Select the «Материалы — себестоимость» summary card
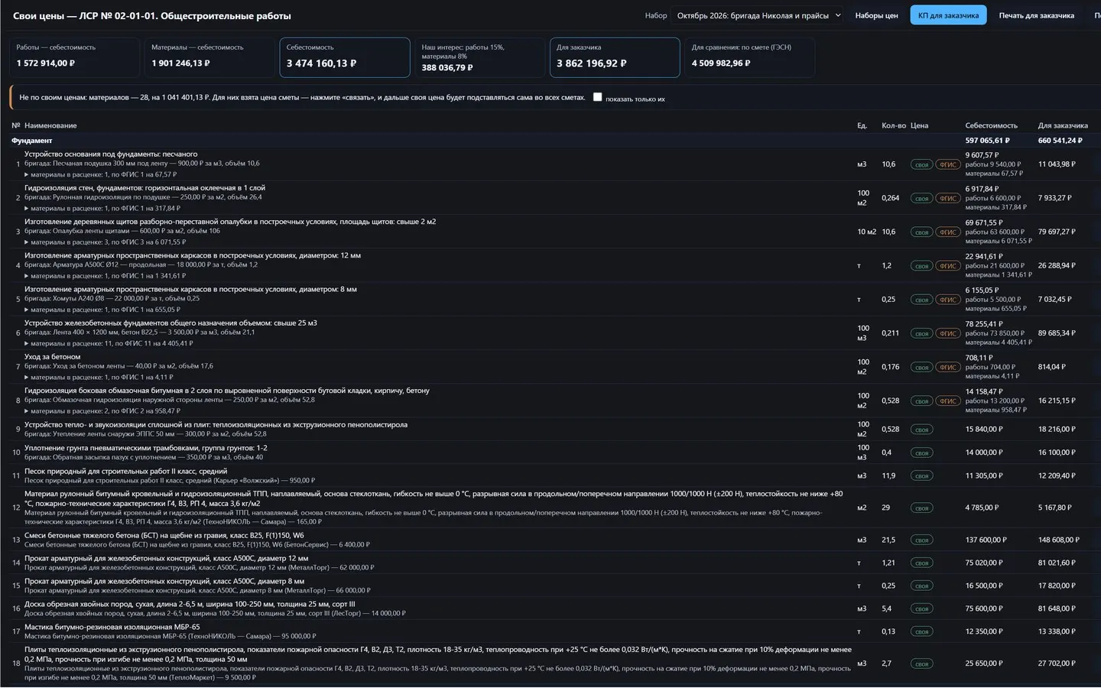Image resolution: width=1101 pixels, height=688 pixels. (209, 57)
